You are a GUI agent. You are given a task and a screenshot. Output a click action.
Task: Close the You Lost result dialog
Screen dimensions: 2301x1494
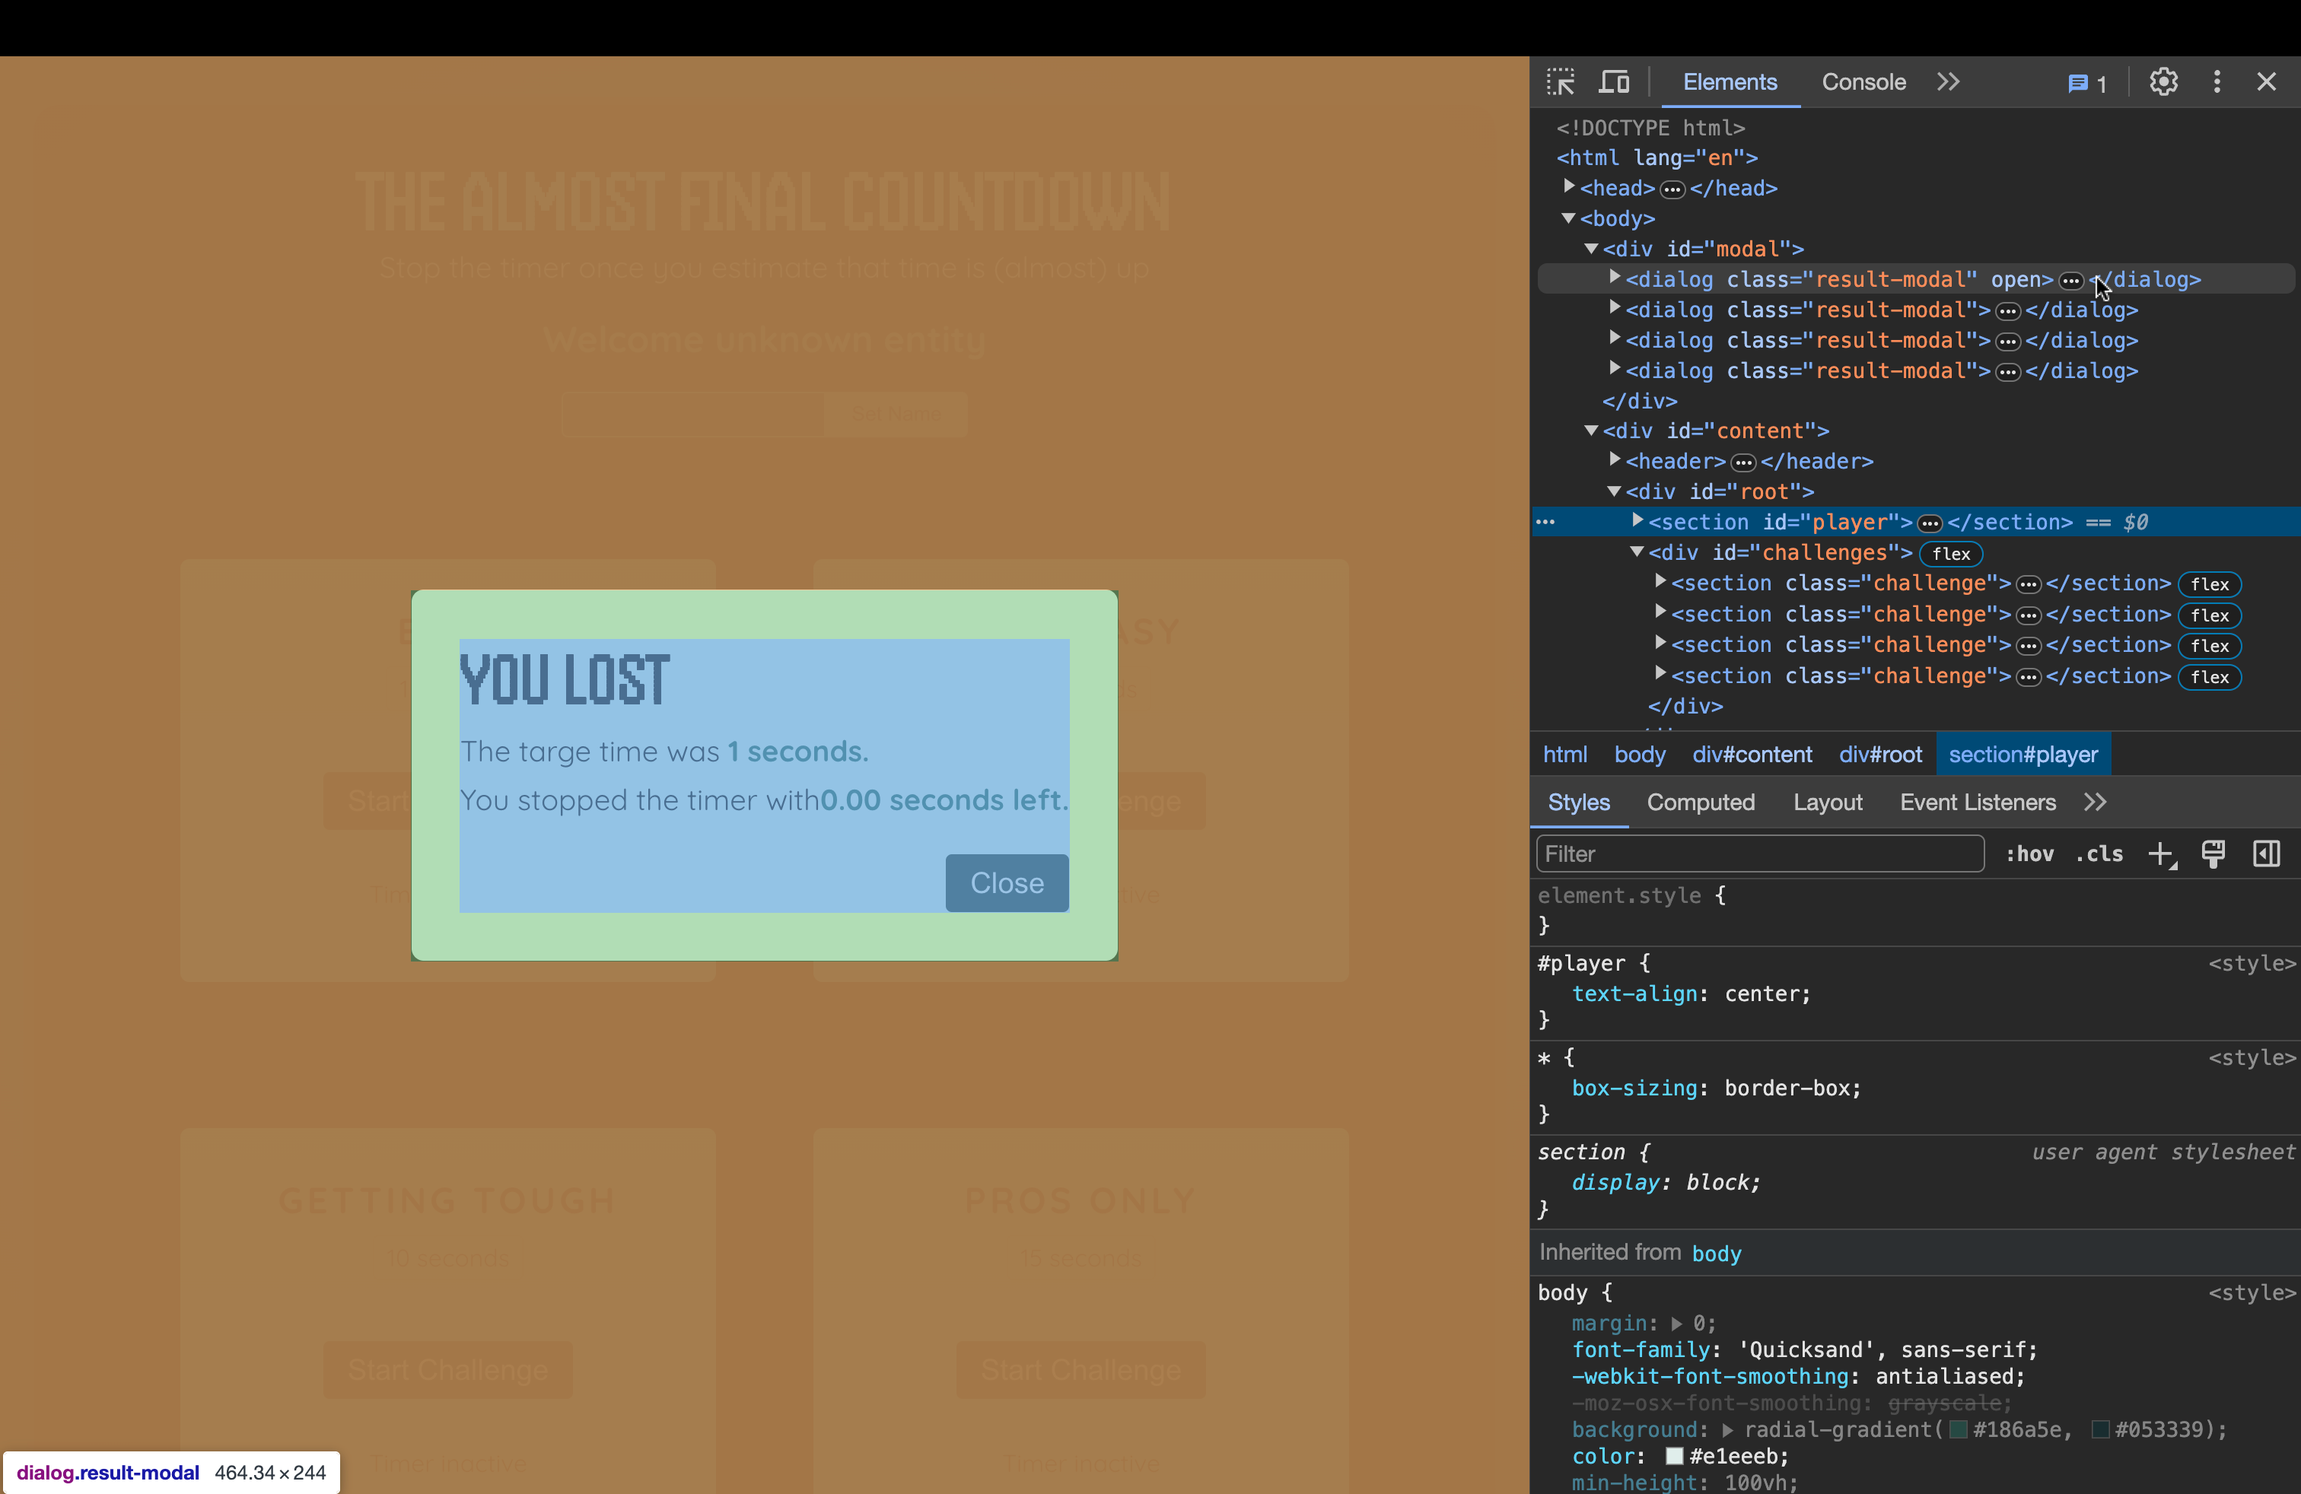tap(1007, 882)
